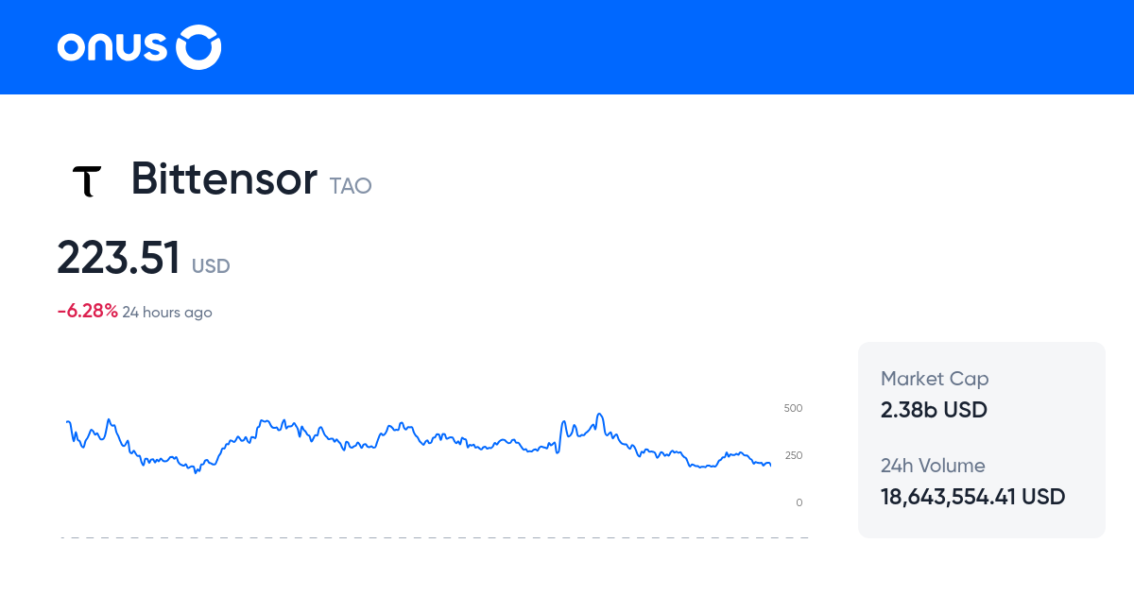
Task: Expand the Bittensor title heading
Action: (x=224, y=179)
